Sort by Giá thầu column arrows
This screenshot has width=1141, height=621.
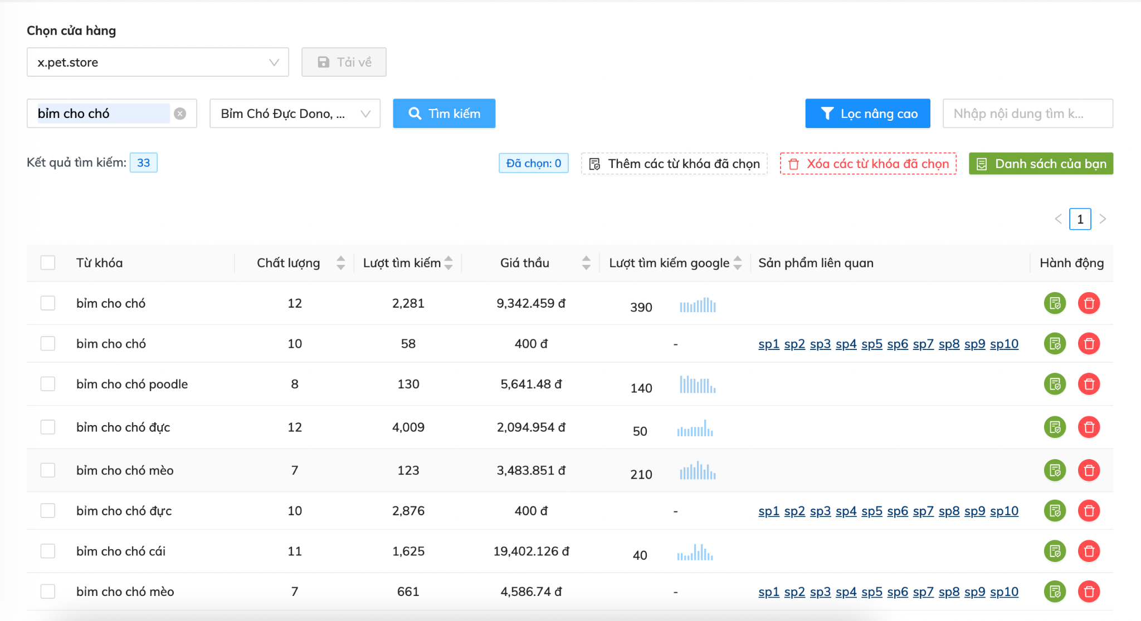(586, 263)
